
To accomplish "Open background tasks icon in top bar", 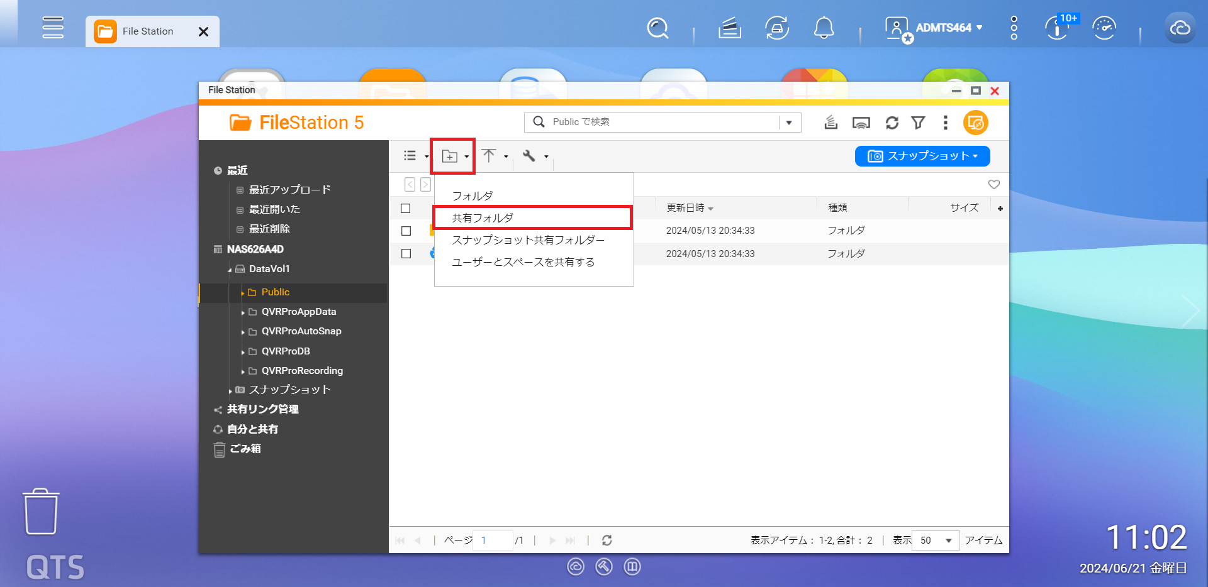I will click(730, 28).
